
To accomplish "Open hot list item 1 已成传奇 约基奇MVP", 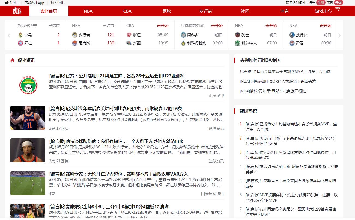I will pyautogui.click(x=291, y=127).
